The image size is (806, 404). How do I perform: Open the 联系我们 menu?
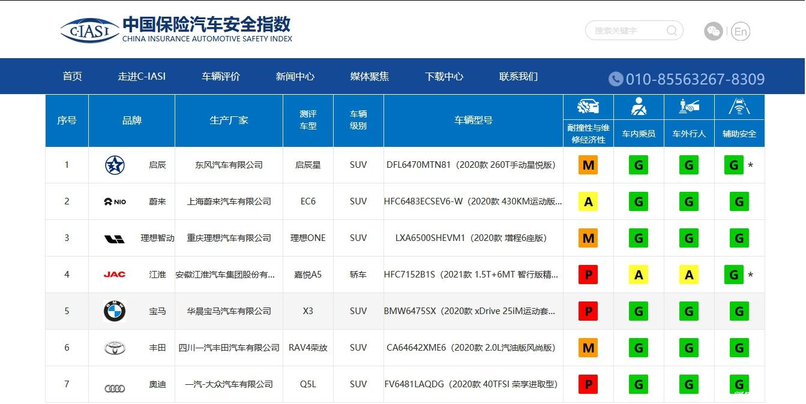pyautogui.click(x=519, y=76)
